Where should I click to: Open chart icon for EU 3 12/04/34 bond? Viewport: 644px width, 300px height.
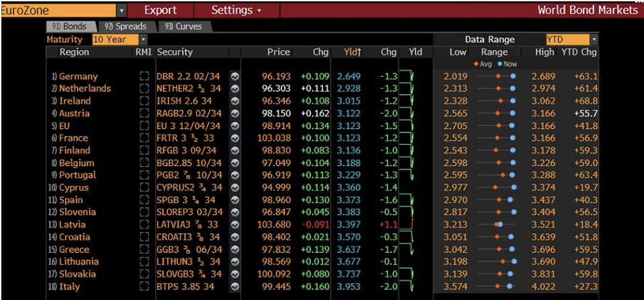tap(235, 126)
